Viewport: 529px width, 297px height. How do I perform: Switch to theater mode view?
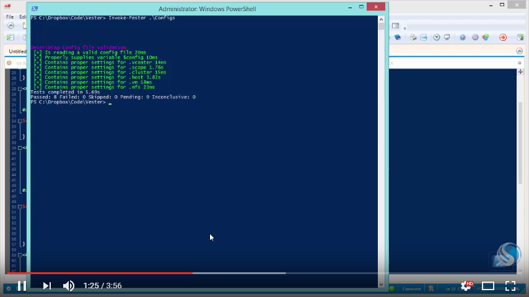488,286
